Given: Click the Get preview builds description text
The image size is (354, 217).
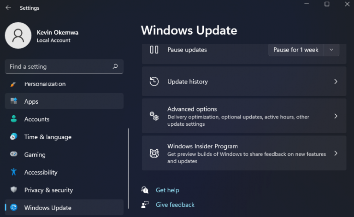Looking at the screenshot, I should (x=247, y=158).
